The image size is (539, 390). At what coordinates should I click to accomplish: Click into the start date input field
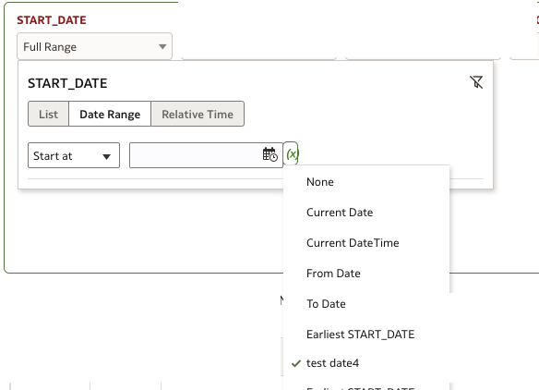[196, 155]
